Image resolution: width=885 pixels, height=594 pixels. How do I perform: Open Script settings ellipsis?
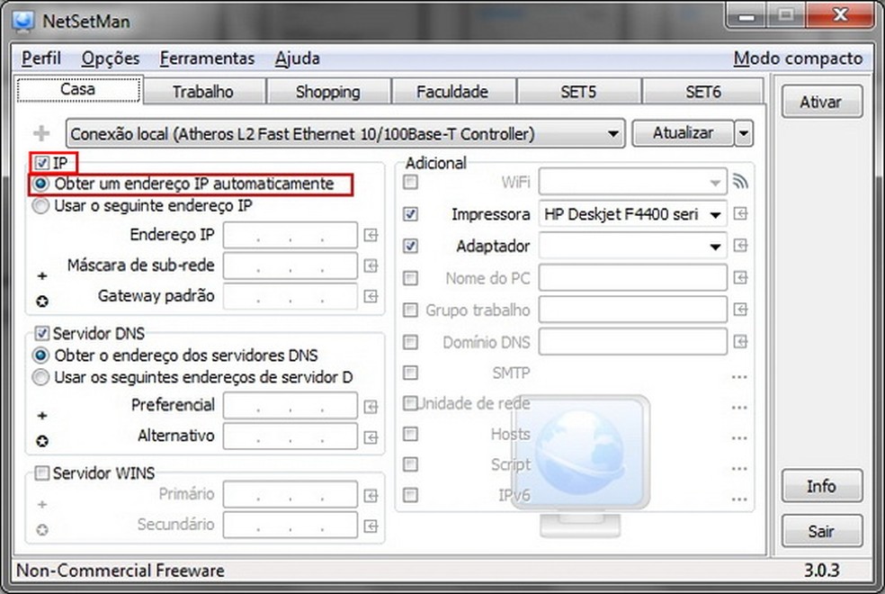[x=739, y=469]
